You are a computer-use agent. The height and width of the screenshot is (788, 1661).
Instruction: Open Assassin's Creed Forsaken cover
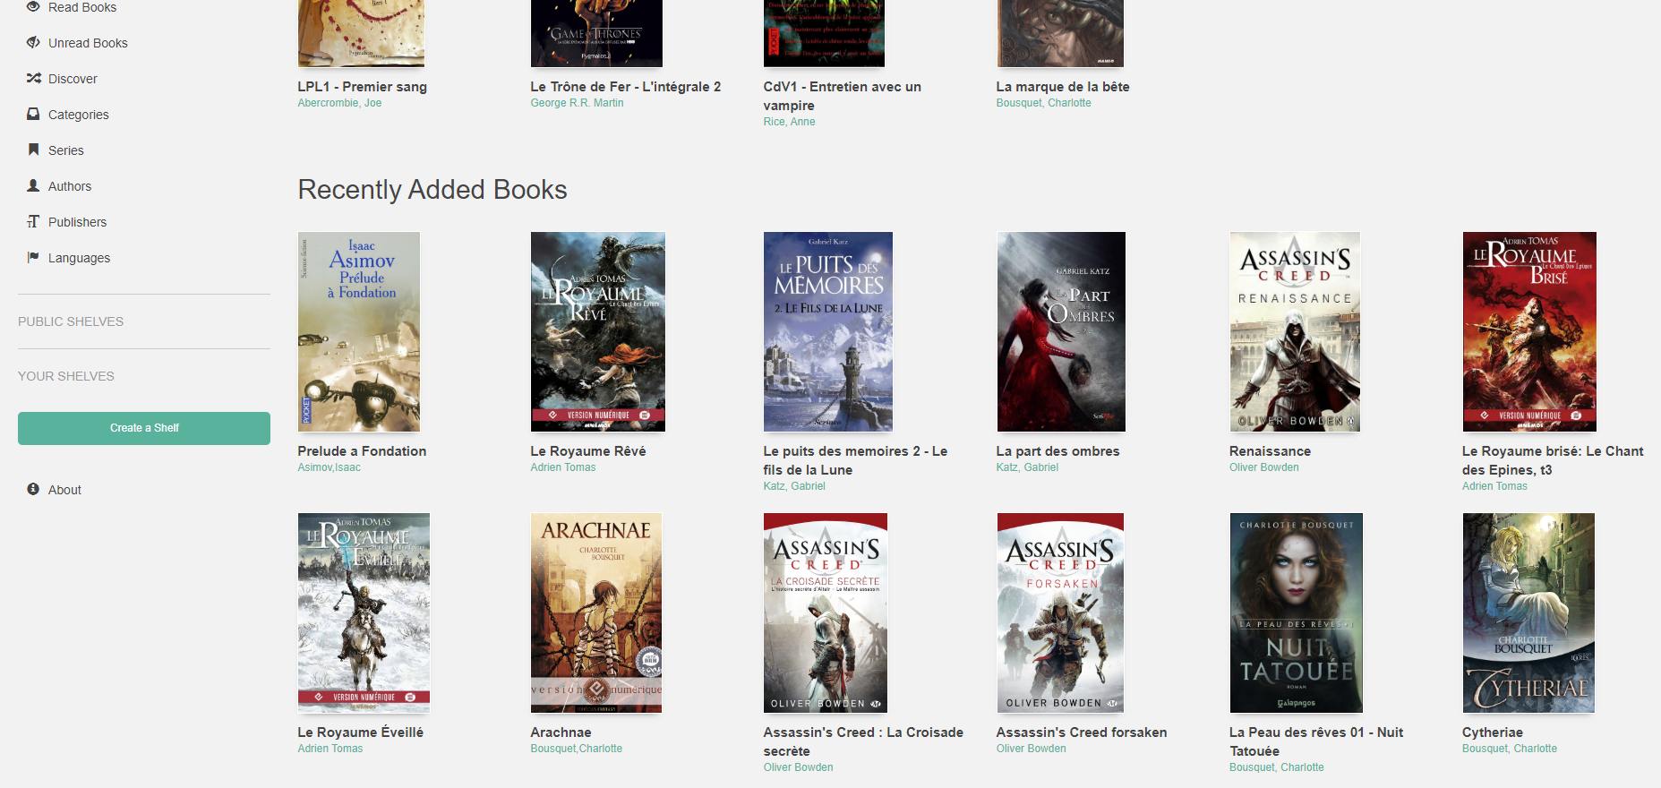pyautogui.click(x=1060, y=613)
